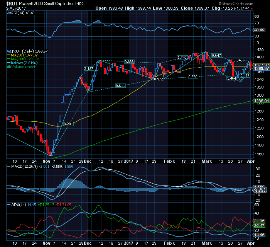Screen dimensions: 270x247
Task: Click the 1.740 retracement label
Action: pyautogui.click(x=182, y=57)
